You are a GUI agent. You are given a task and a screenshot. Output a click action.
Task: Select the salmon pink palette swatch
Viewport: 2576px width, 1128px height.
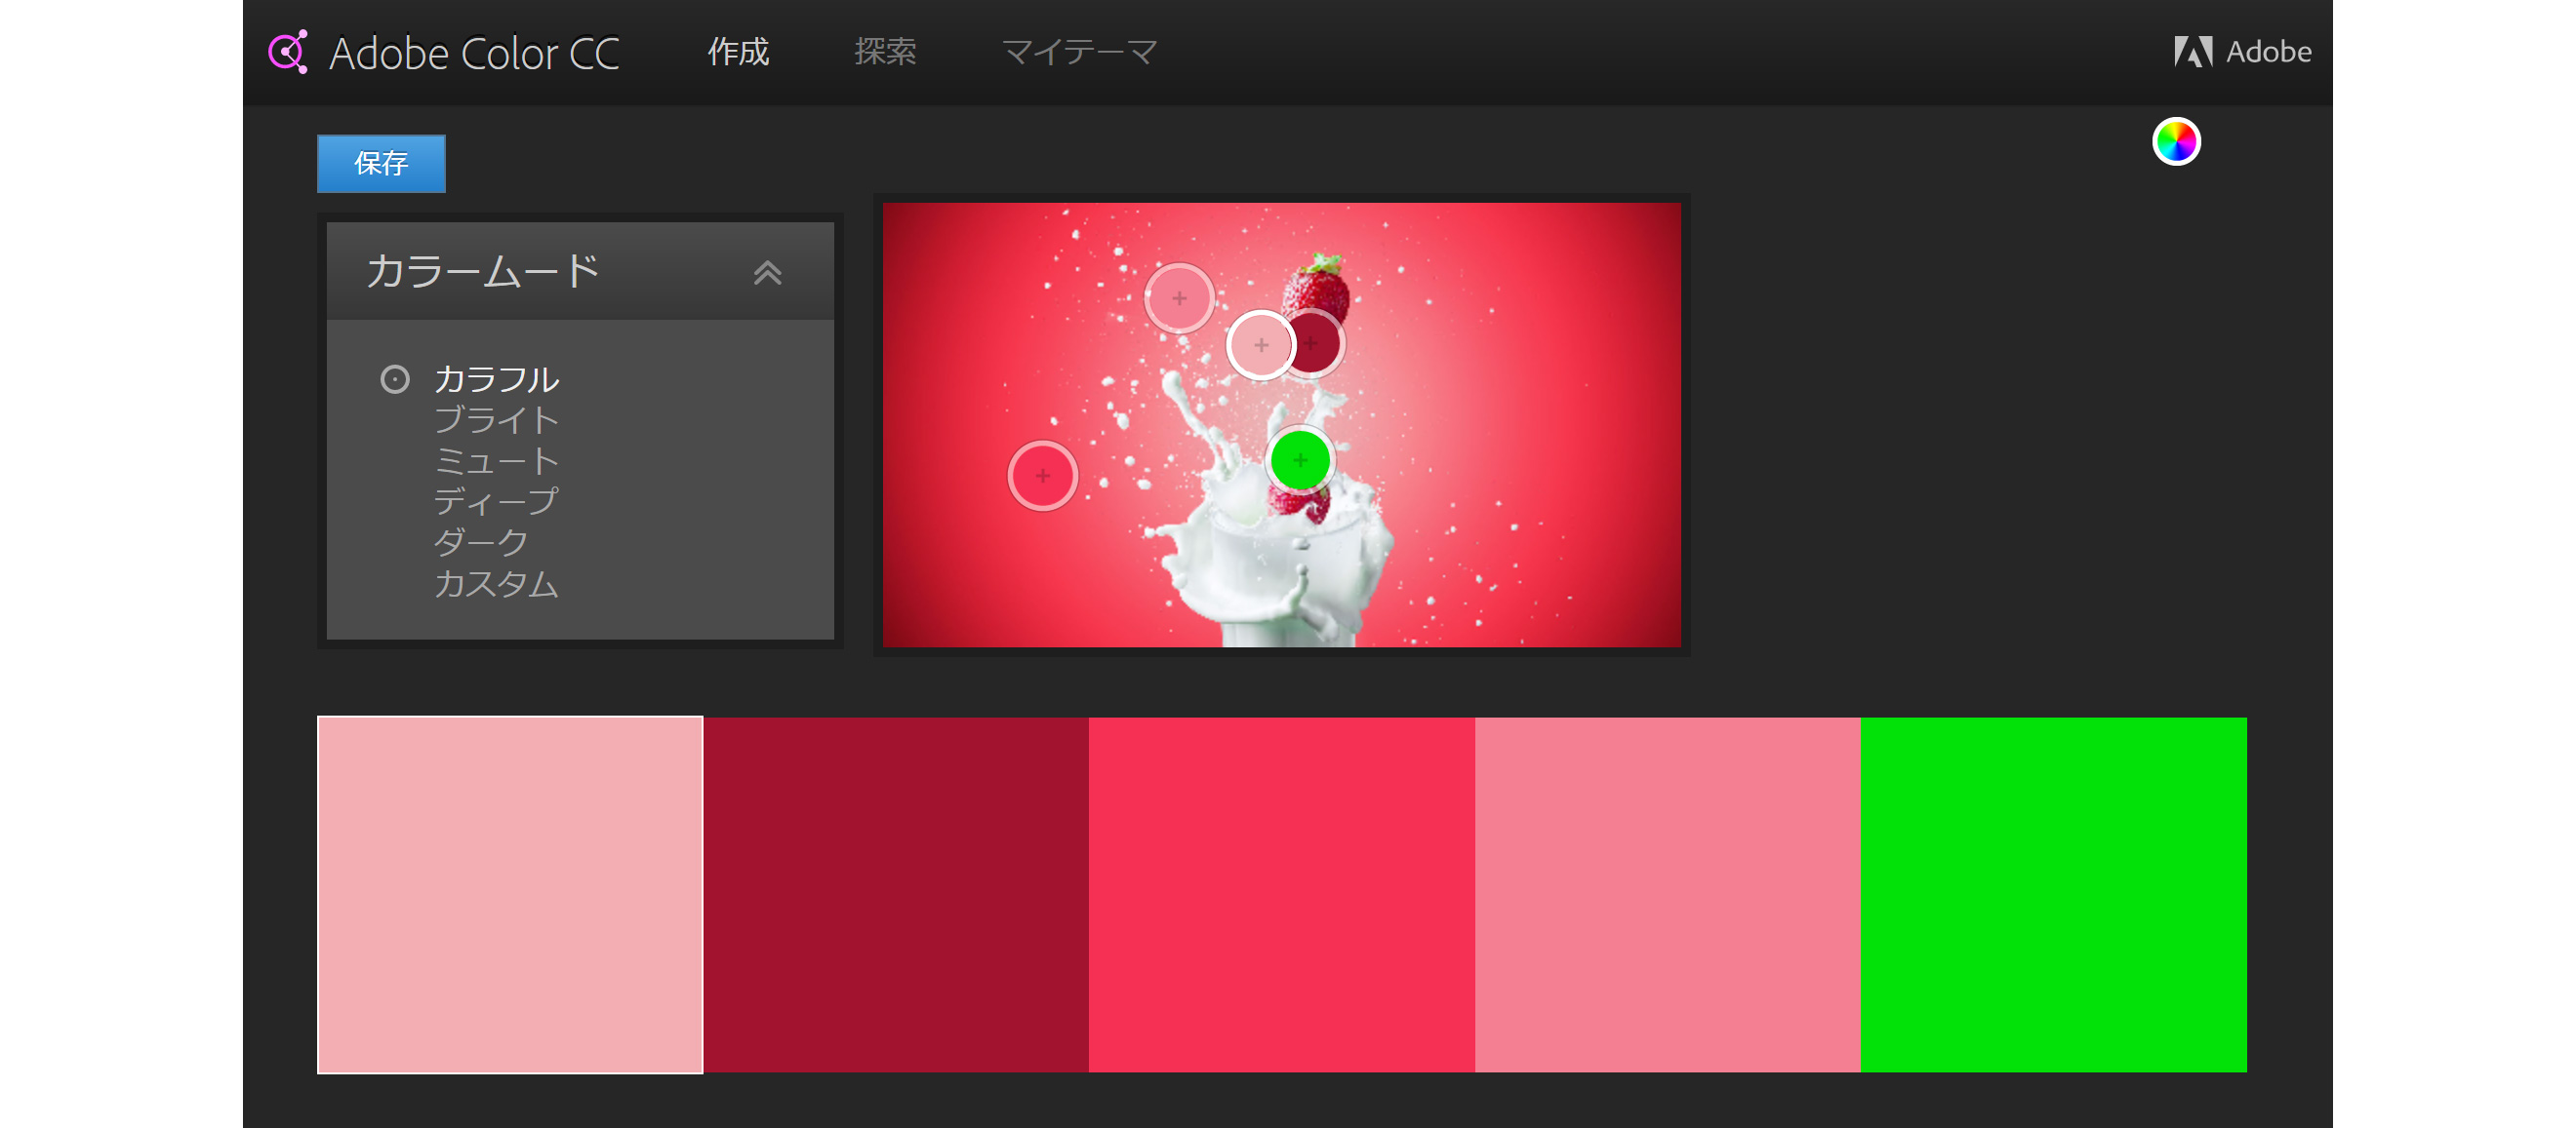[x=1668, y=894]
